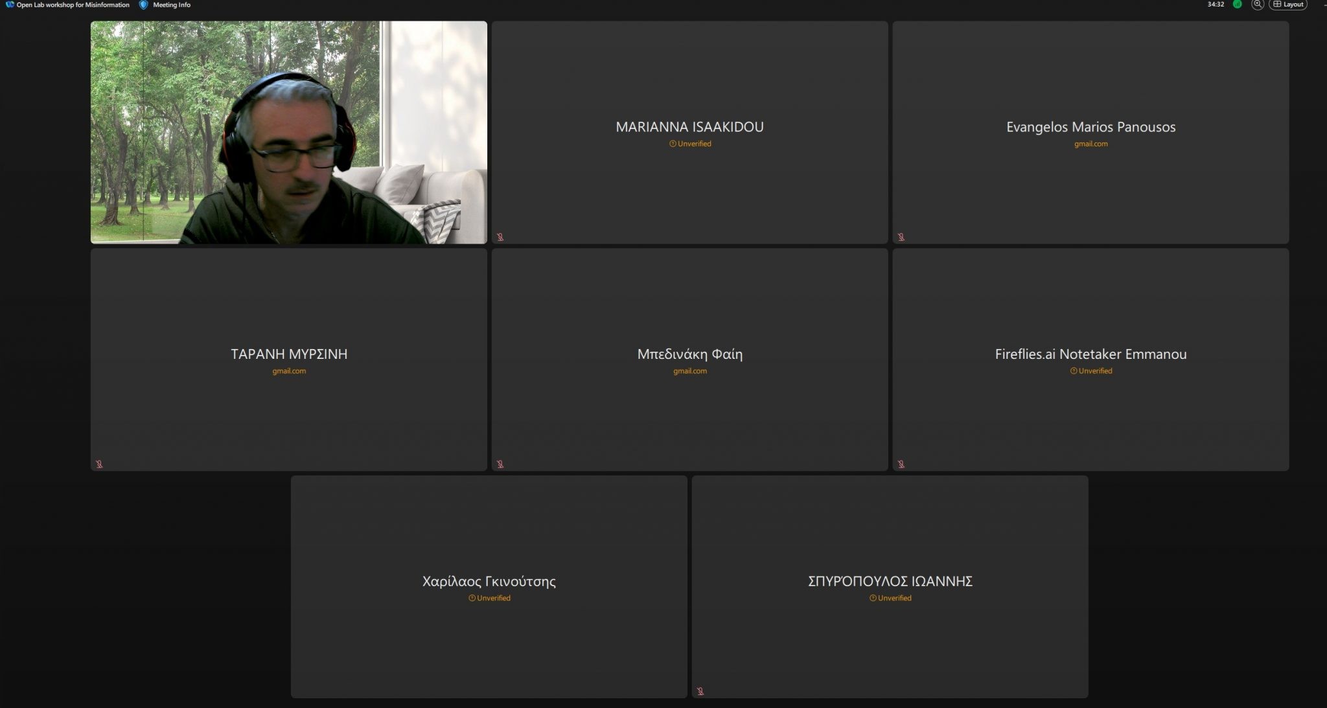Click the Open Lab workshop for Misinformation title
The image size is (1327, 708).
[x=73, y=5]
